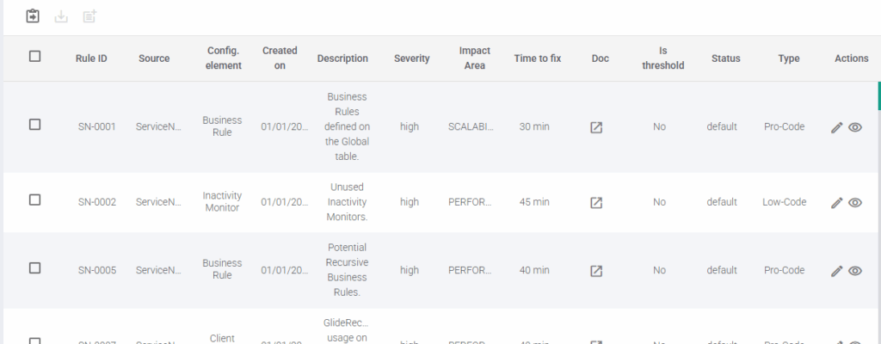View rule SN-0002 with eye icon
This screenshot has height=344, width=881.
[855, 203]
